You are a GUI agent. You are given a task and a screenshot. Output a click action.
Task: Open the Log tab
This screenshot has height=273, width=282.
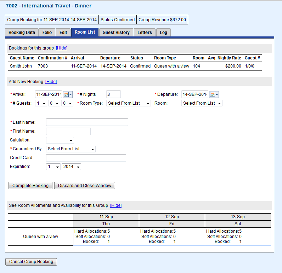pos(163,33)
